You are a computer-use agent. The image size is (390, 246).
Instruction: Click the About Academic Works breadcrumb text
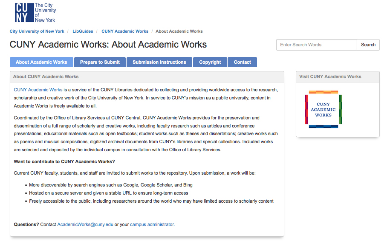[179, 31]
